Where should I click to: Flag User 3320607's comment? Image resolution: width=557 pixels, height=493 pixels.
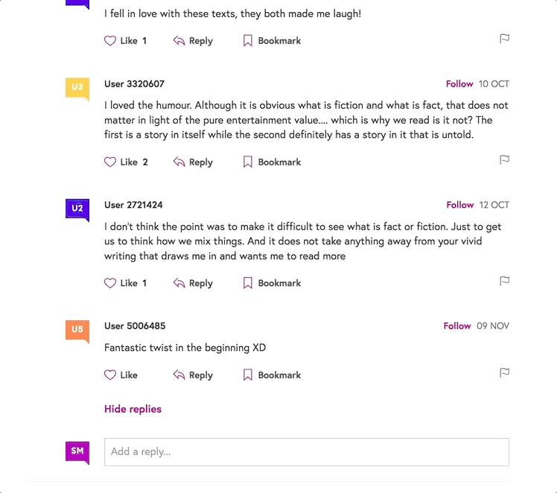click(504, 160)
